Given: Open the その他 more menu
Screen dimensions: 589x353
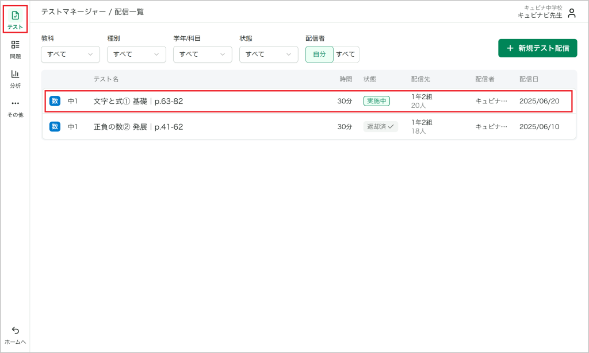Looking at the screenshot, I should click(x=15, y=108).
